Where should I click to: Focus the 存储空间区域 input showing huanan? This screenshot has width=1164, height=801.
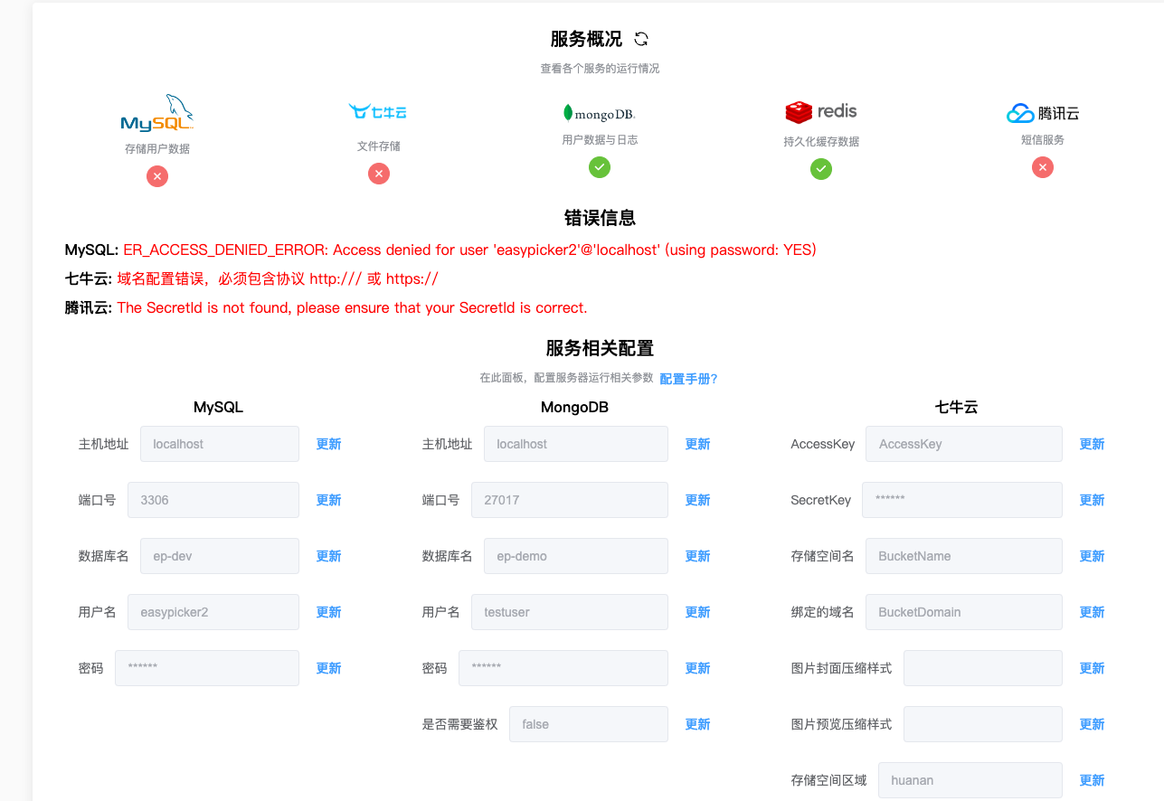pos(970,780)
